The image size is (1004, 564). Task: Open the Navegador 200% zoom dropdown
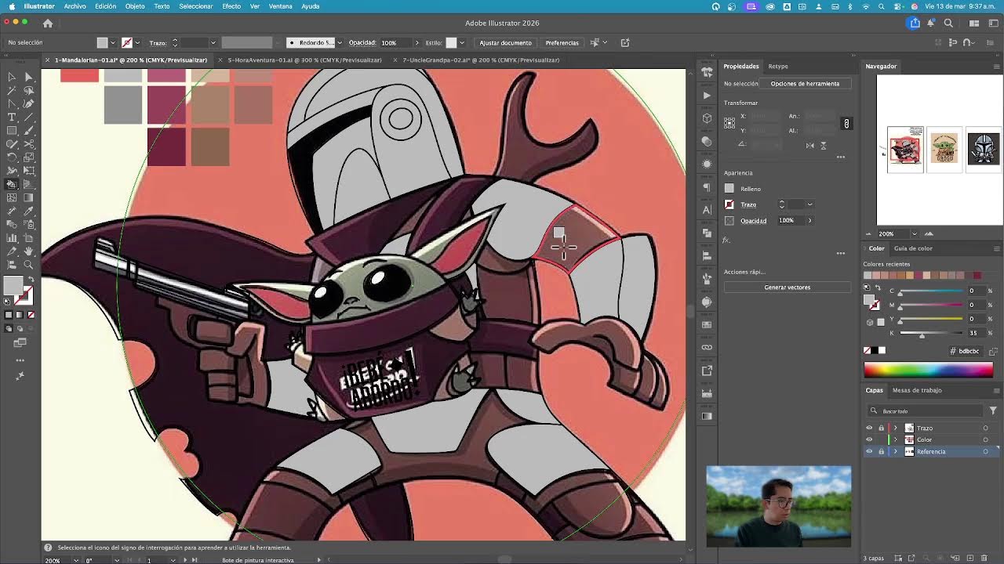[914, 233]
